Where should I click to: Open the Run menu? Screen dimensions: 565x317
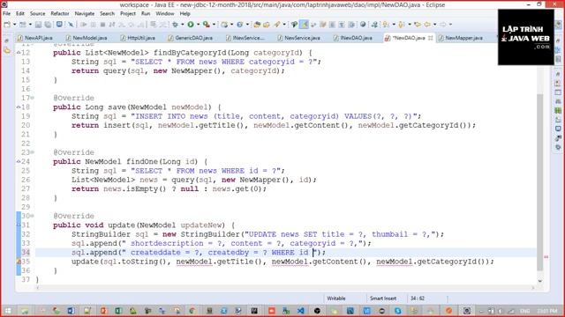point(146,14)
